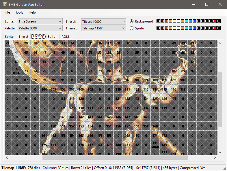Select tilemap cell labeled 4 0100
227x171 pixels.
[x=17, y=71]
